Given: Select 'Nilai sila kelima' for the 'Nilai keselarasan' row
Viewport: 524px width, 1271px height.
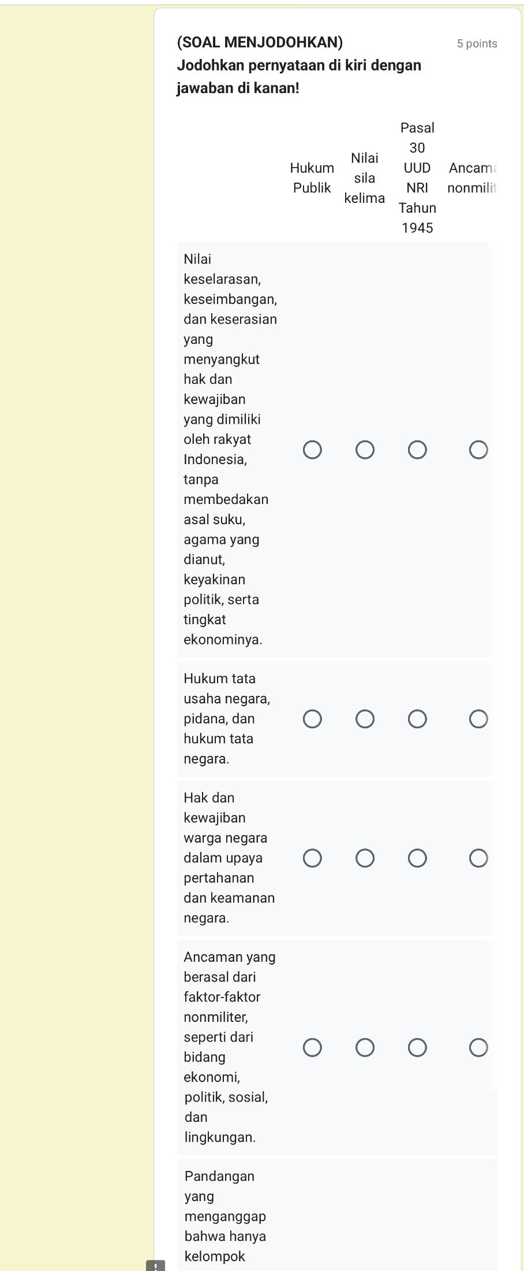Looking at the screenshot, I should coord(365,449).
